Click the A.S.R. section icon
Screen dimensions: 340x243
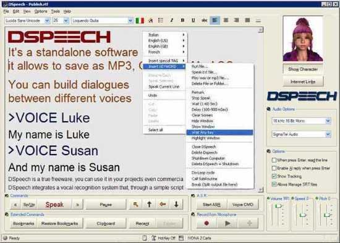coord(193,196)
